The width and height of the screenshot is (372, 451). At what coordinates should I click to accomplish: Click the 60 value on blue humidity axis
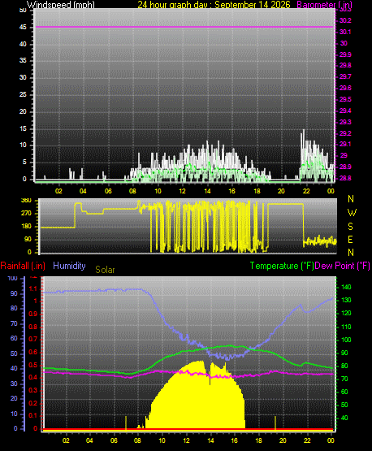(14, 338)
